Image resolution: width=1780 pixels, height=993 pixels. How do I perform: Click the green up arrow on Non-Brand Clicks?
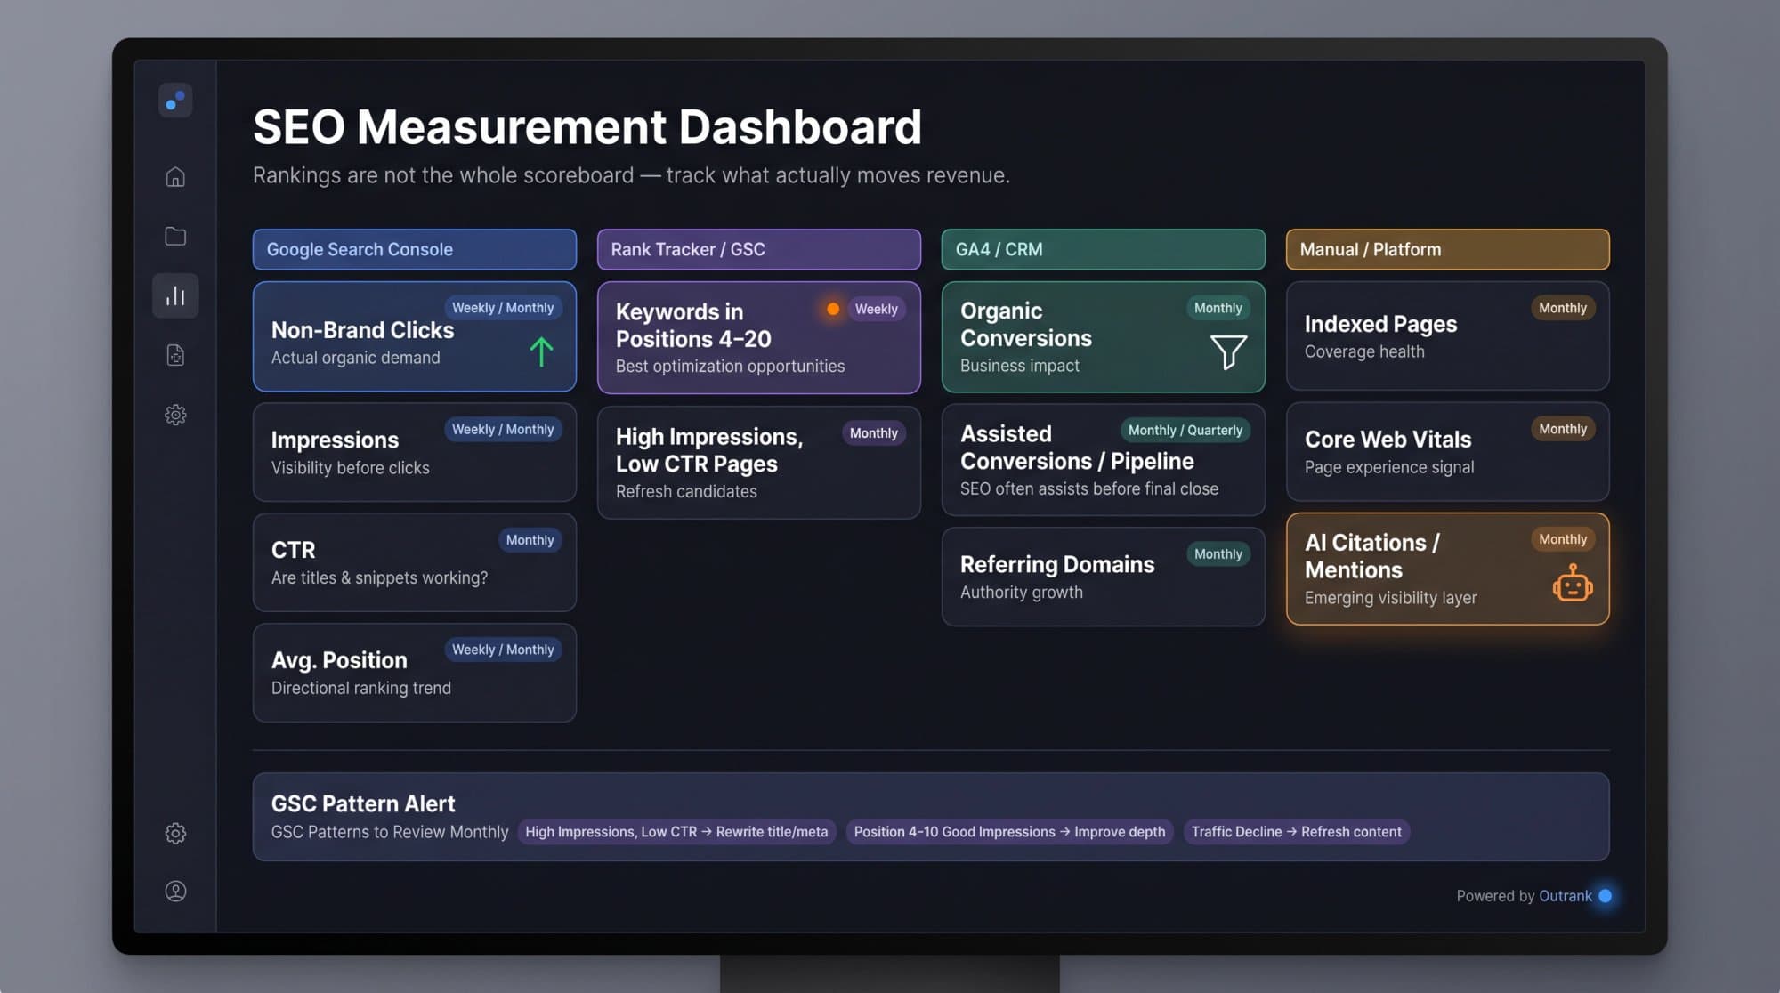pyautogui.click(x=541, y=351)
